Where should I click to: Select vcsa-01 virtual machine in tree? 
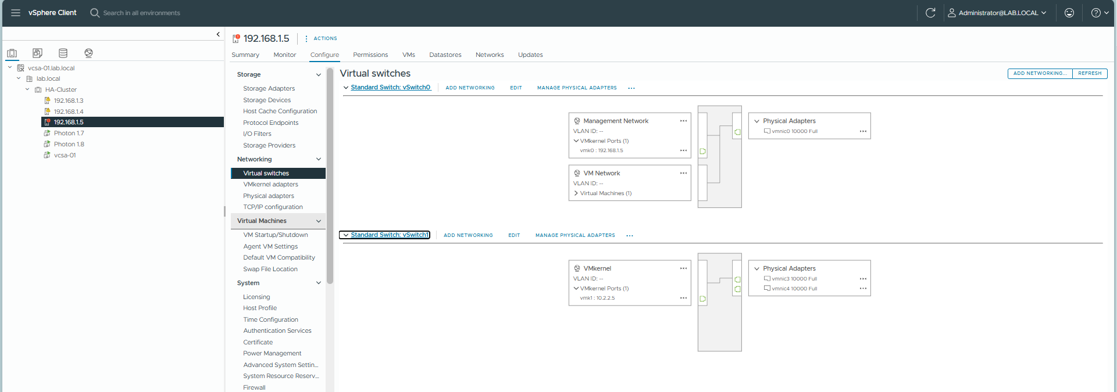(x=65, y=155)
